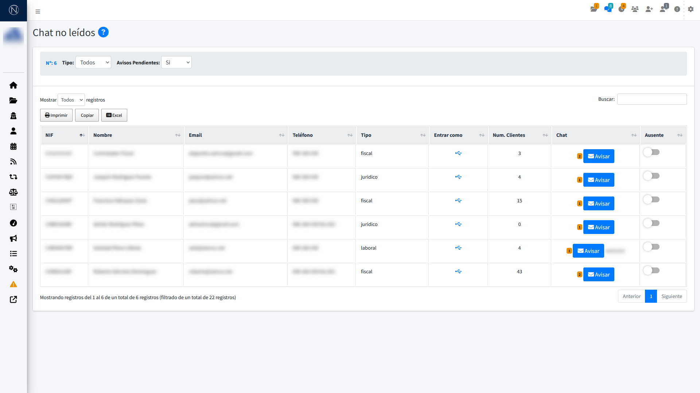Click the blue help question mark icon
This screenshot has height=393, width=700.
tap(103, 32)
